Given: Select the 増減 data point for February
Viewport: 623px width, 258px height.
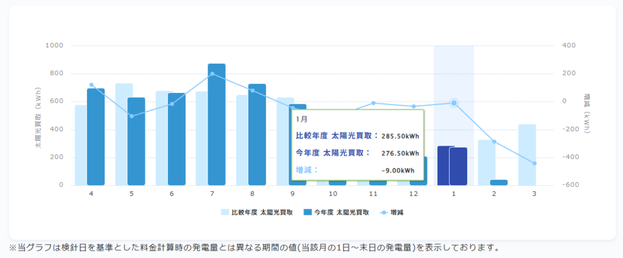Looking at the screenshot, I should tap(494, 141).
